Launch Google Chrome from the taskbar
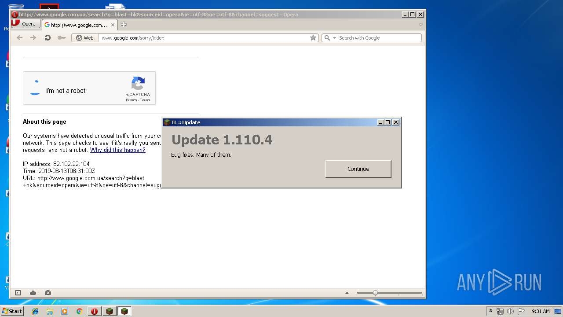This screenshot has width=563, height=317. [x=79, y=311]
